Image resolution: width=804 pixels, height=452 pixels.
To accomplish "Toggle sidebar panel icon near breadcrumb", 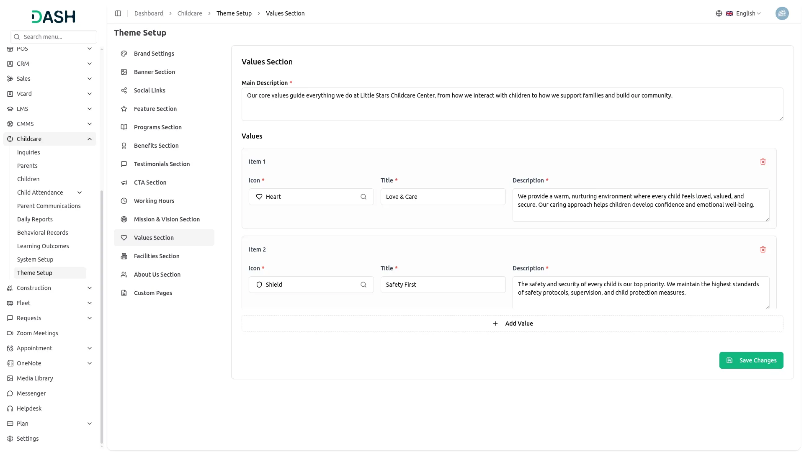I will click(x=118, y=13).
